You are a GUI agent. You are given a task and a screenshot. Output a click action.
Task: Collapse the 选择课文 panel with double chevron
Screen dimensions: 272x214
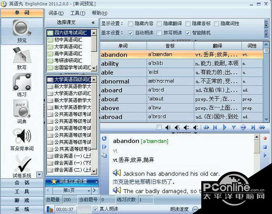93,22
